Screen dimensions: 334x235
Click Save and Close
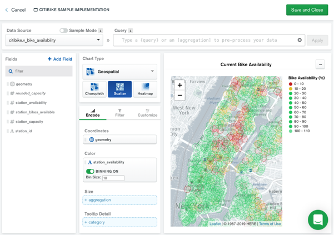pyautogui.click(x=307, y=10)
